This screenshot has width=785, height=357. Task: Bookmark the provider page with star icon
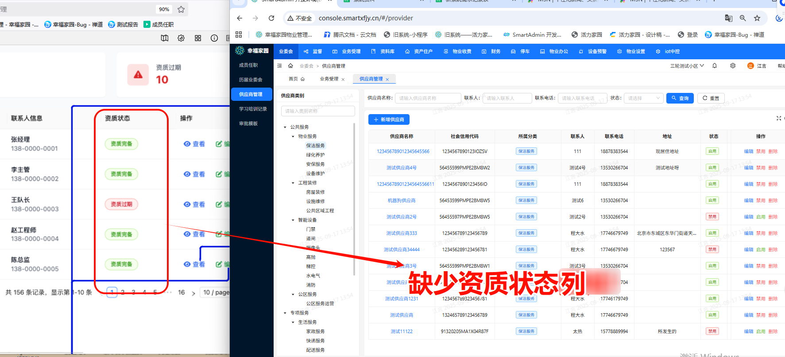tap(757, 18)
